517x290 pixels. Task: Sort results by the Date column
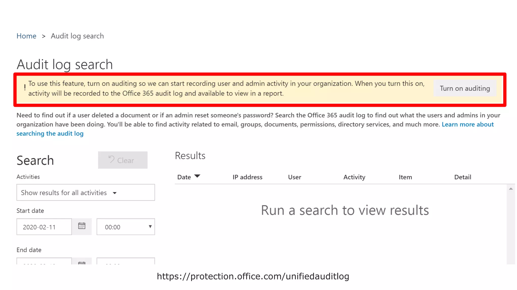[184, 177]
